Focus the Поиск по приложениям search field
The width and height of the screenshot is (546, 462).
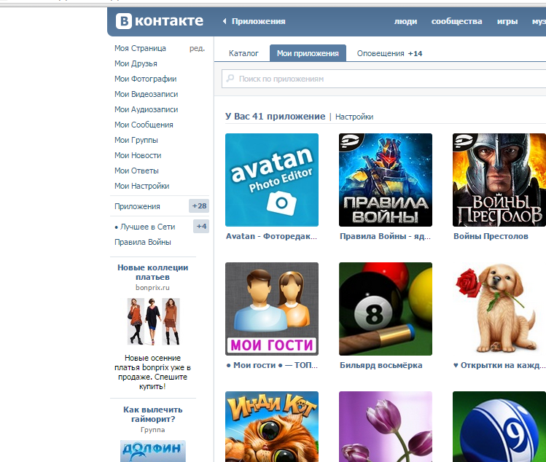click(383, 79)
